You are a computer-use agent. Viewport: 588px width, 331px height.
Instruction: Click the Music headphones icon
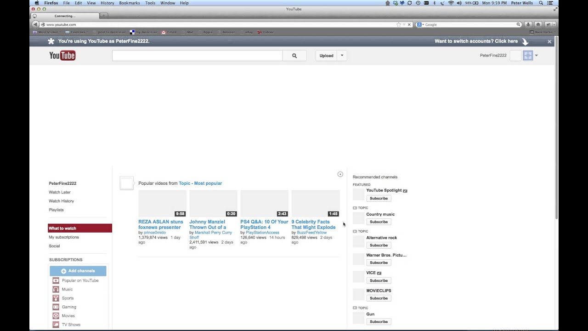click(x=56, y=289)
